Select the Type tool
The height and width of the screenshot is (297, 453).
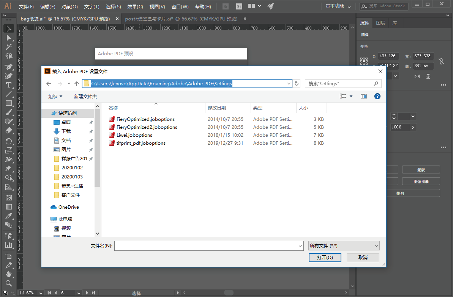click(9, 85)
